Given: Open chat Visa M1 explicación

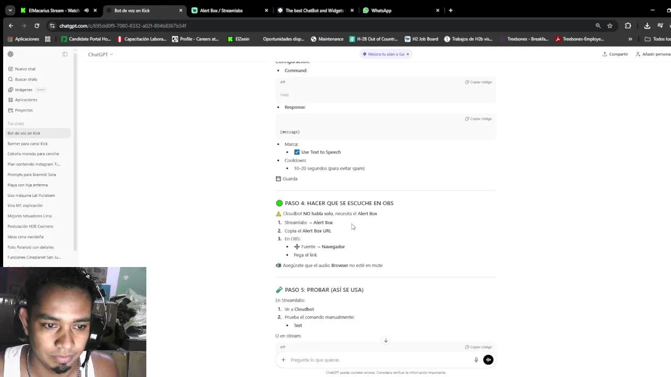Looking at the screenshot, I should [x=38, y=205].
